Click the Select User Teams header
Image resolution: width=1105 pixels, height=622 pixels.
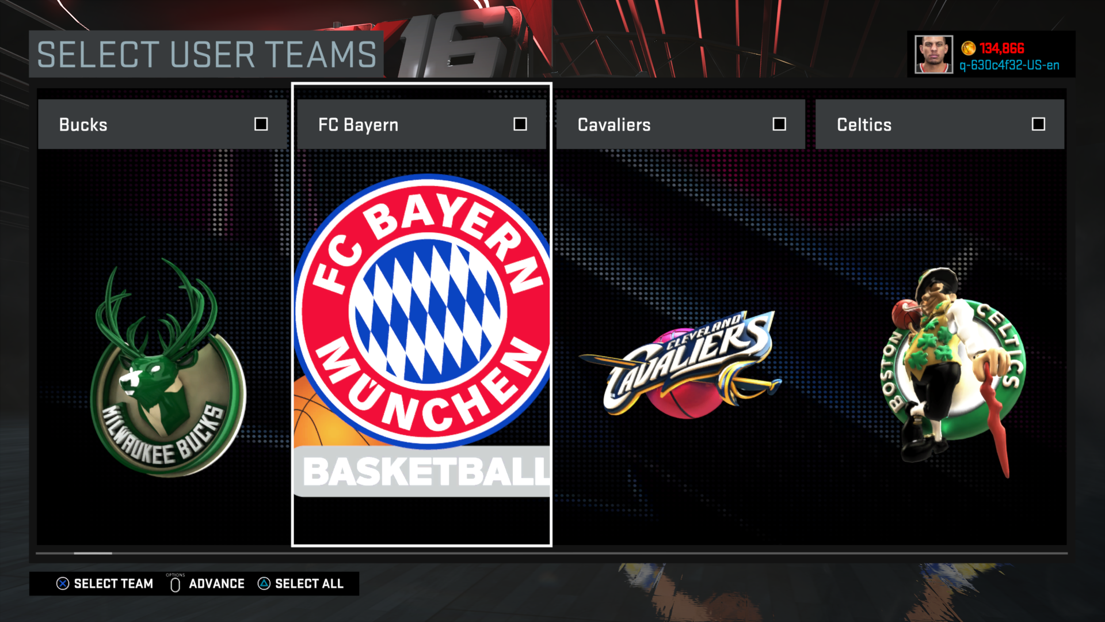pyautogui.click(x=204, y=55)
